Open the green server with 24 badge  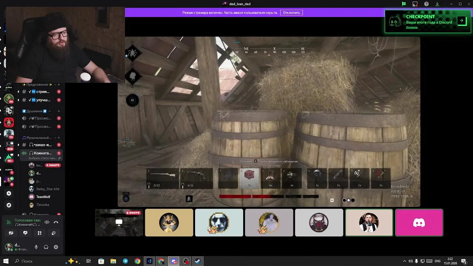9,99
